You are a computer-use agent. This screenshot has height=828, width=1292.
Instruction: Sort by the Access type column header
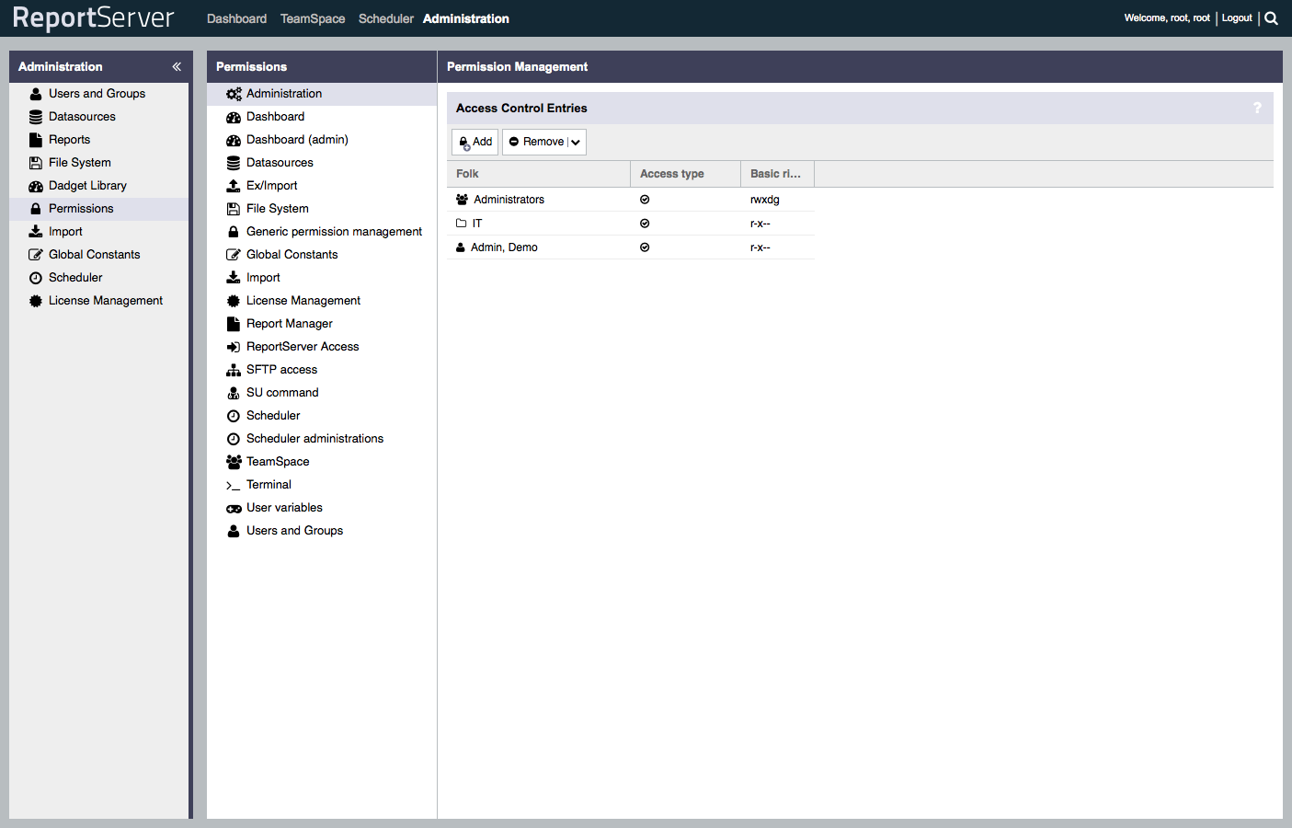pos(685,174)
